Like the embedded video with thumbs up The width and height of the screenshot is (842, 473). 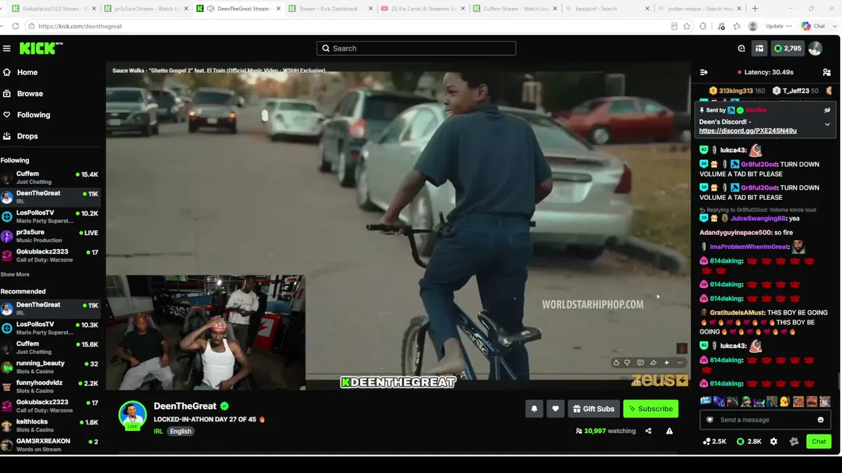pyautogui.click(x=616, y=363)
